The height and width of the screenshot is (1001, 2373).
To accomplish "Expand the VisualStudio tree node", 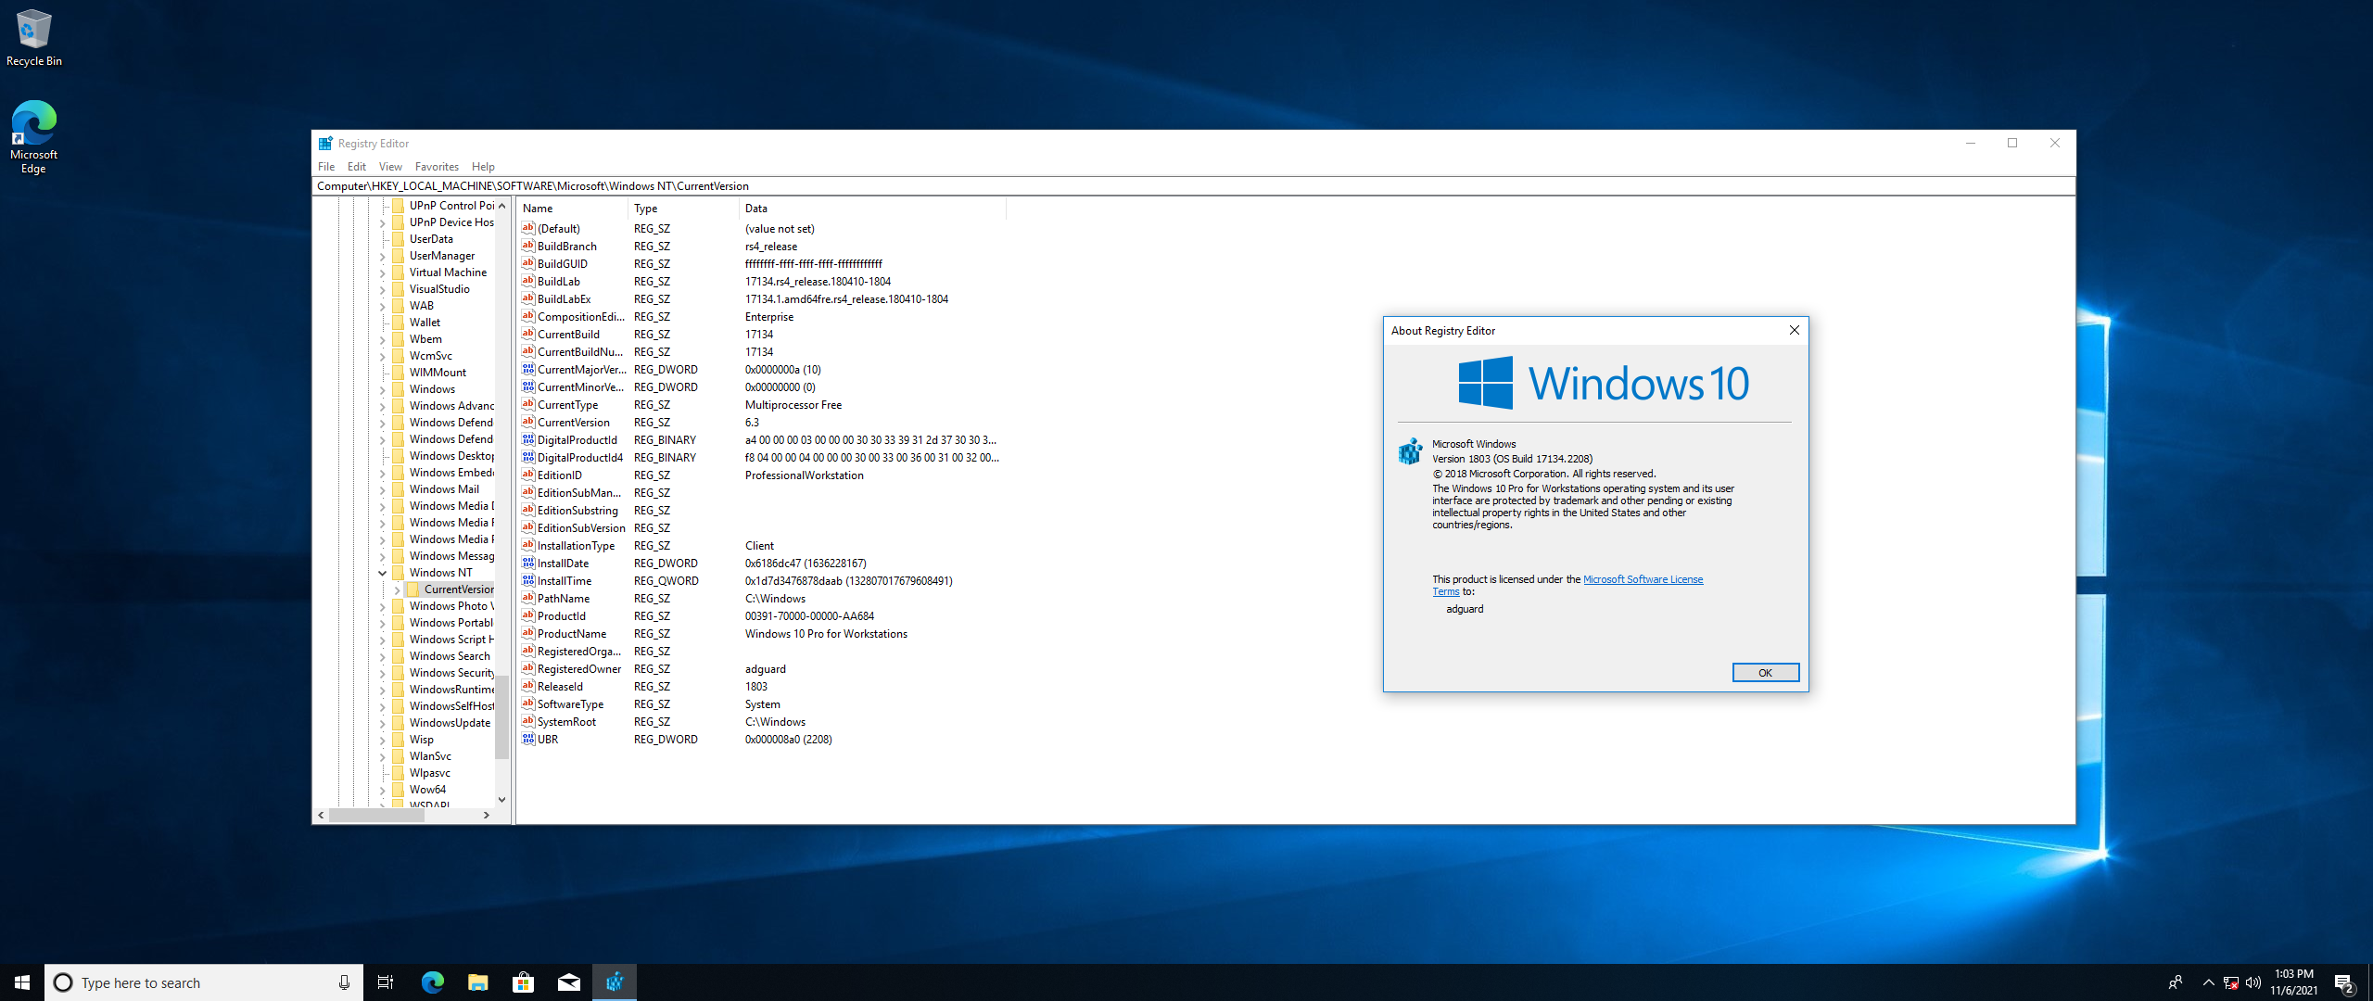I will point(382,289).
